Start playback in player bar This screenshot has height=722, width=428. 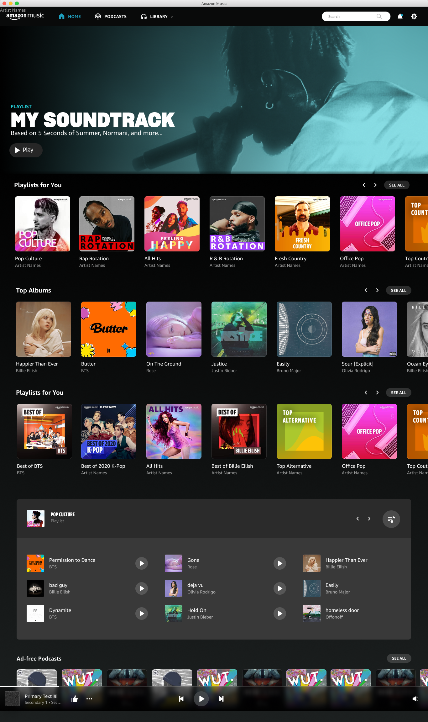point(201,699)
